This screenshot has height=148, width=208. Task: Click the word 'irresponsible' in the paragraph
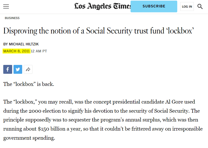(187, 129)
